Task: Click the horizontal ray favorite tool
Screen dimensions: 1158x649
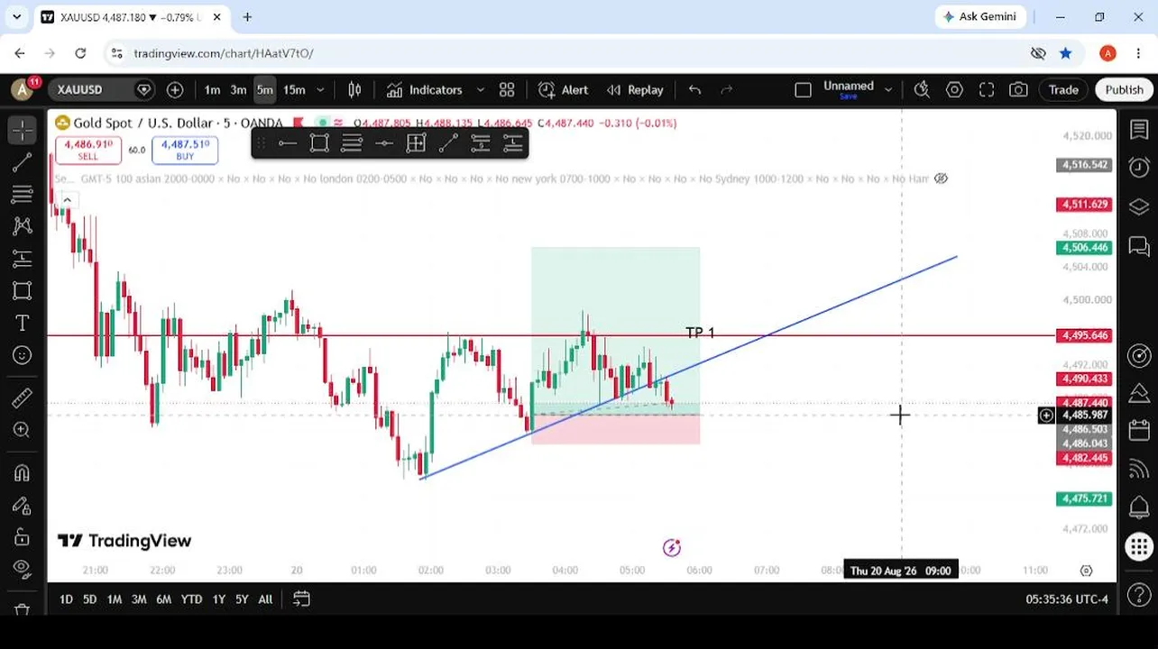Action: pos(287,143)
